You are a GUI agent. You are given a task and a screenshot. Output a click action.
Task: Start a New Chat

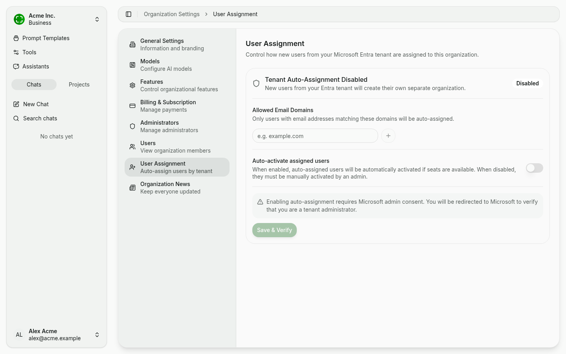57,104
